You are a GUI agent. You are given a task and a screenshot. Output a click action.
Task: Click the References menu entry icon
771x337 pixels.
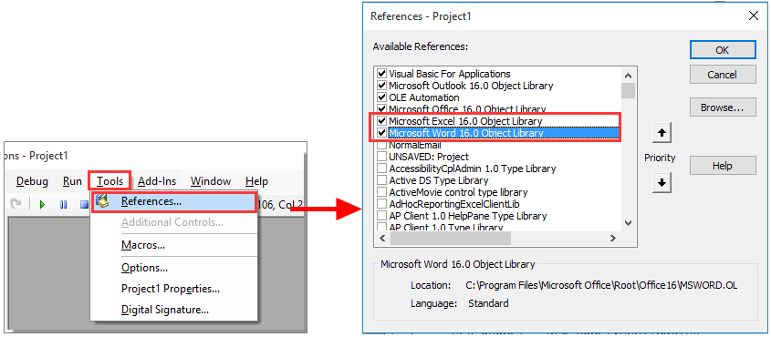coord(103,201)
